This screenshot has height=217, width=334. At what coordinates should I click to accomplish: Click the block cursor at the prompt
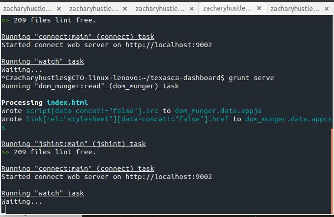tap(3, 209)
